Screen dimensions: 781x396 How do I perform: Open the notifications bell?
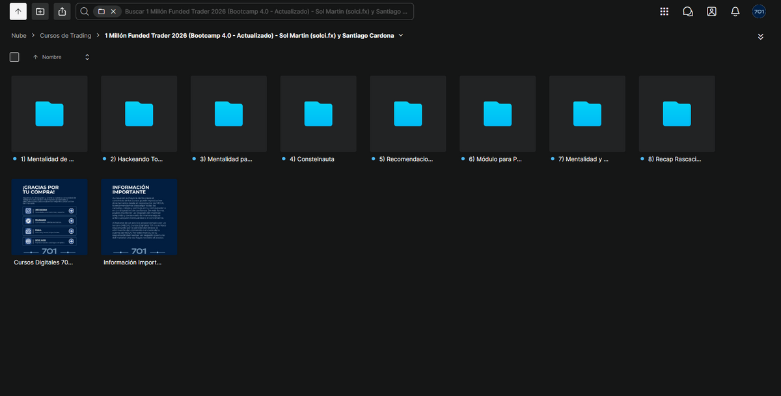point(735,11)
